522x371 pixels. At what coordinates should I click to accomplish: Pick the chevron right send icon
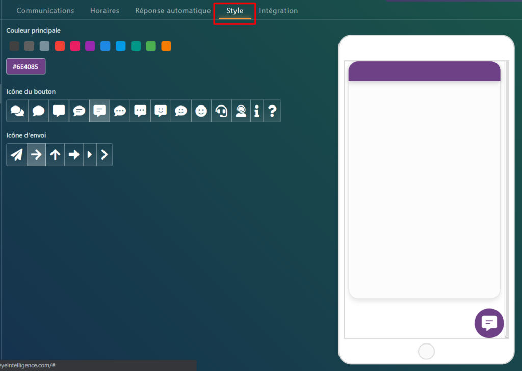pos(105,155)
